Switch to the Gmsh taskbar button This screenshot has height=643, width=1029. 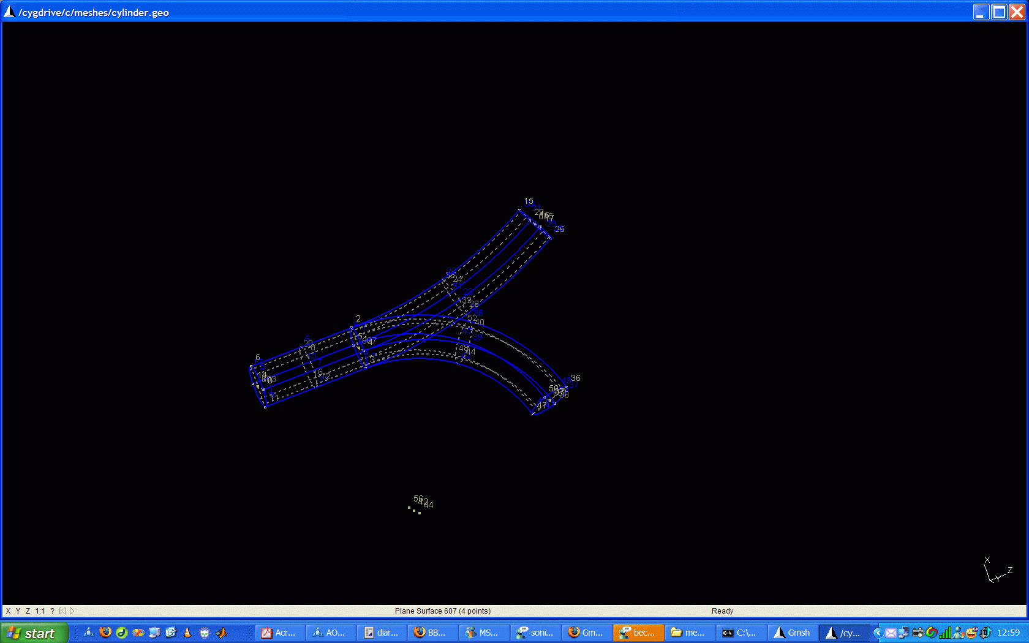(x=793, y=633)
